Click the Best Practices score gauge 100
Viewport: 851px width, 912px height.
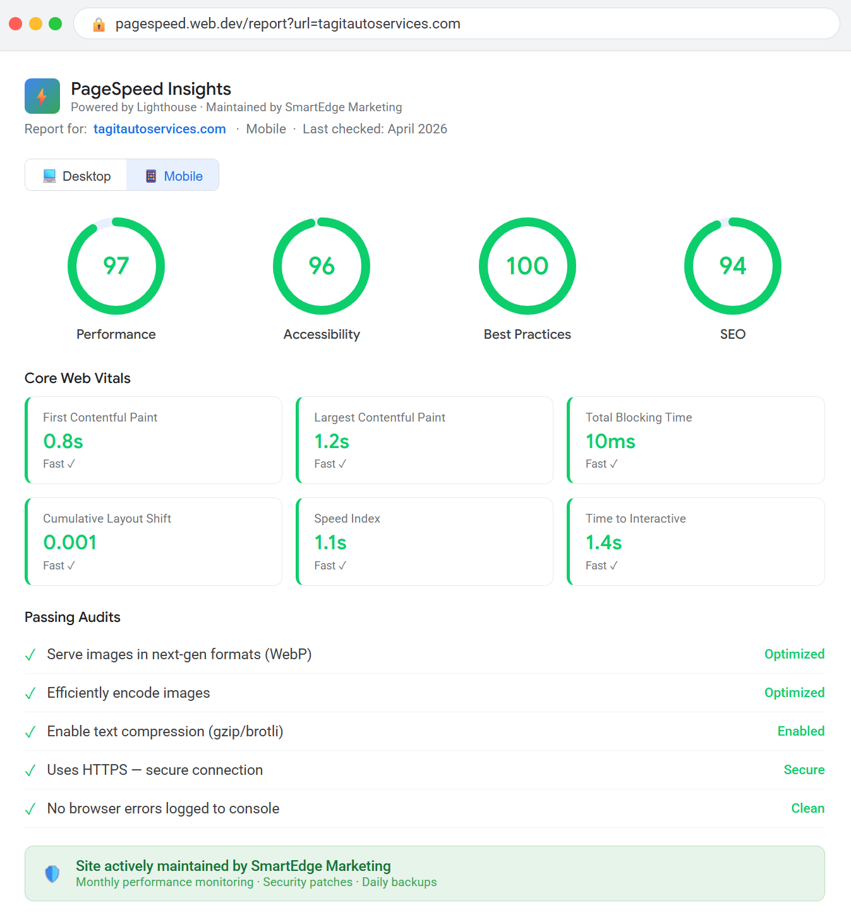pos(528,266)
